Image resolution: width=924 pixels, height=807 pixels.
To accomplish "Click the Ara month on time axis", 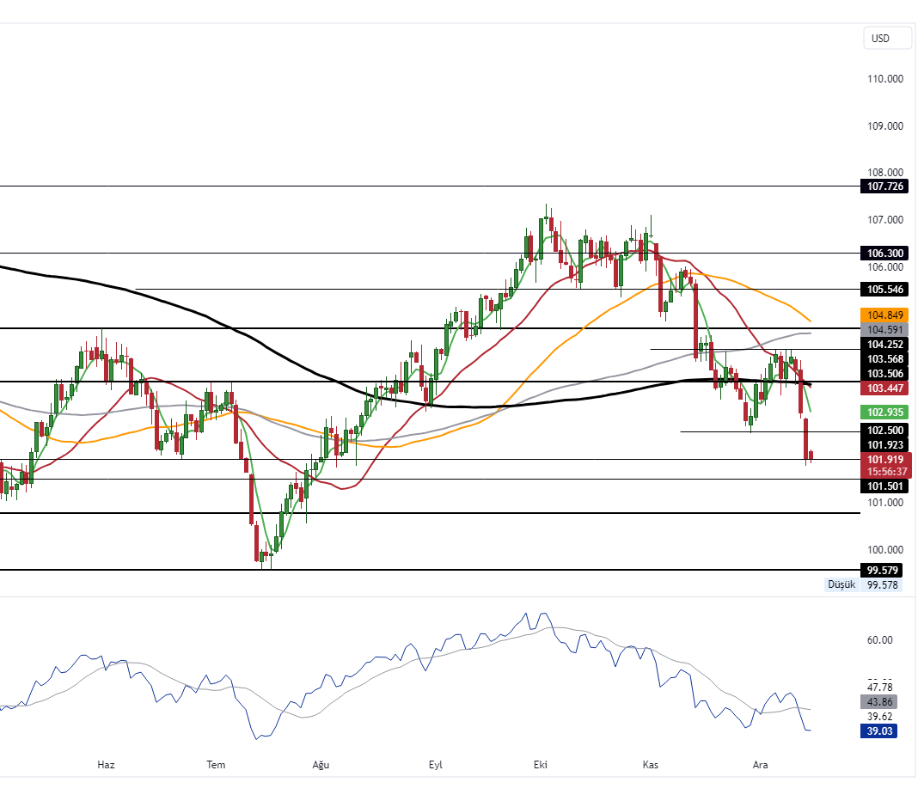I will tap(760, 765).
